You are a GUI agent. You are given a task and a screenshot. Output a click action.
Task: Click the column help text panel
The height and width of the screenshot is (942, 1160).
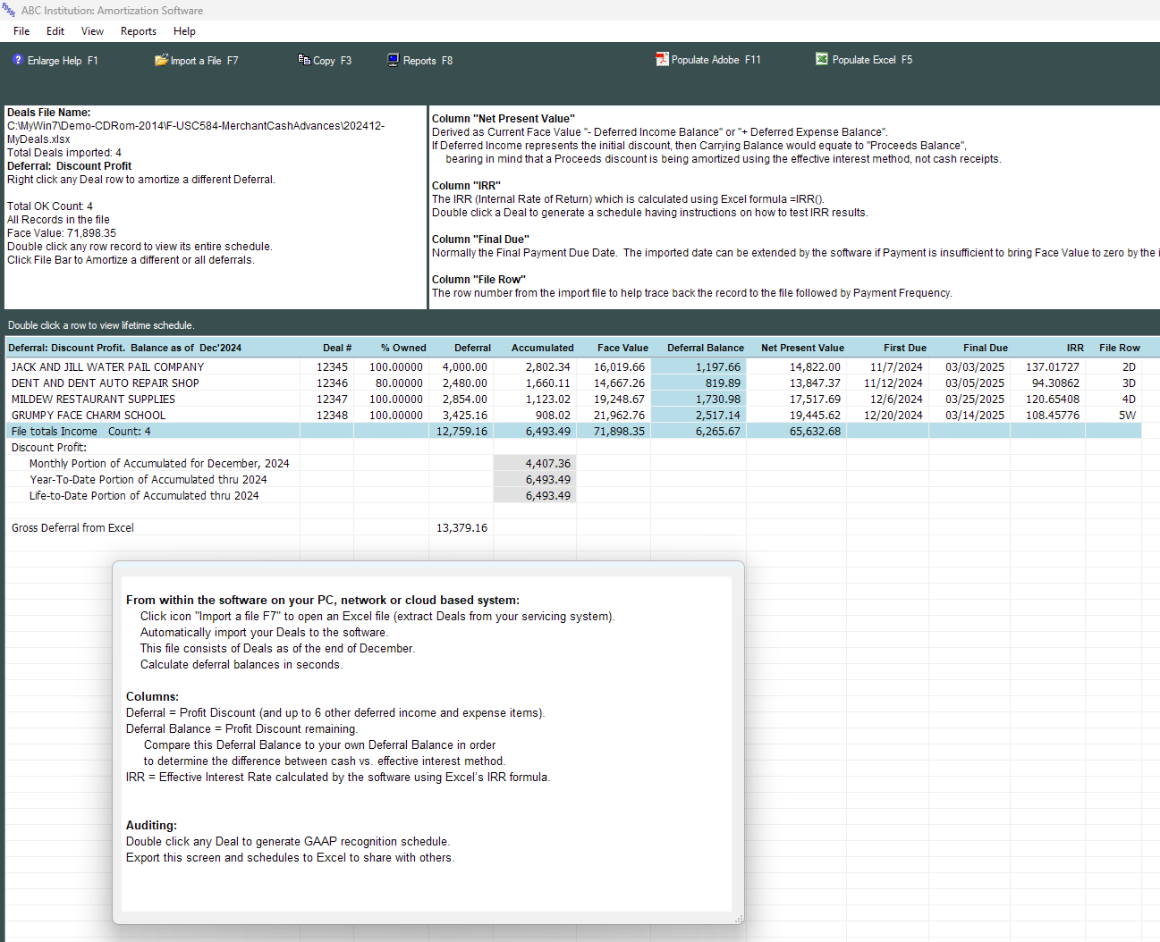tap(794, 207)
